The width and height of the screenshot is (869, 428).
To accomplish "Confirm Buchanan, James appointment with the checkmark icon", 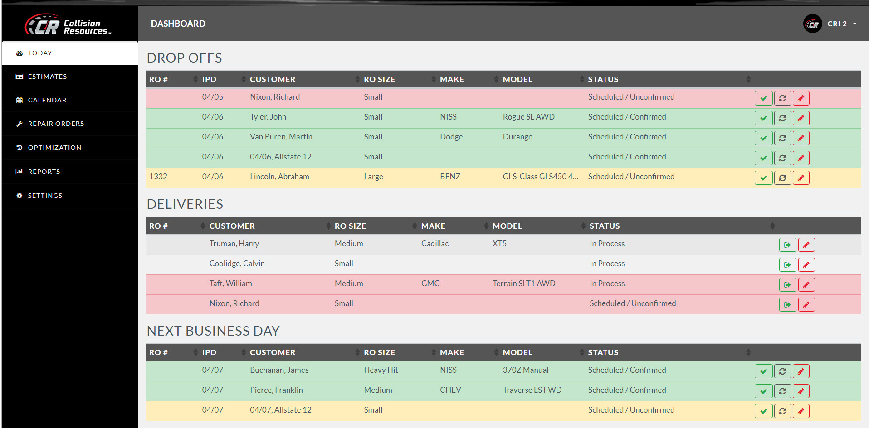I will click(x=763, y=371).
